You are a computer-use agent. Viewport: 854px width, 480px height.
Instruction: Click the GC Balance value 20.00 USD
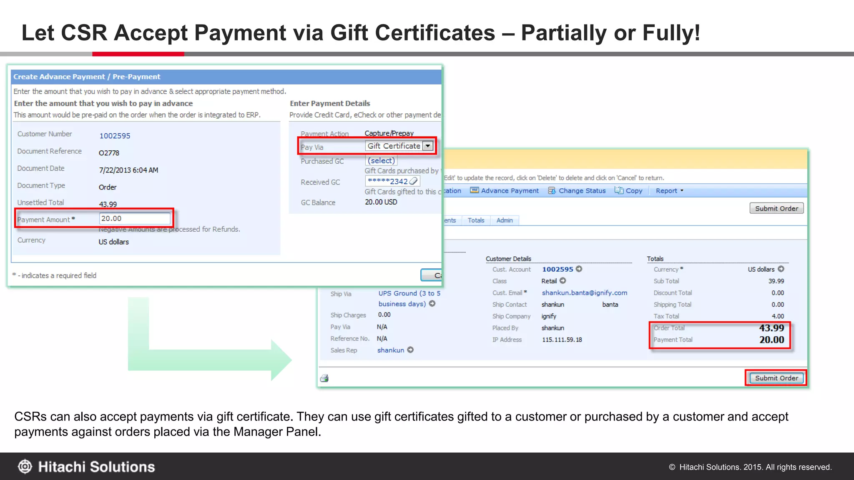pos(381,202)
